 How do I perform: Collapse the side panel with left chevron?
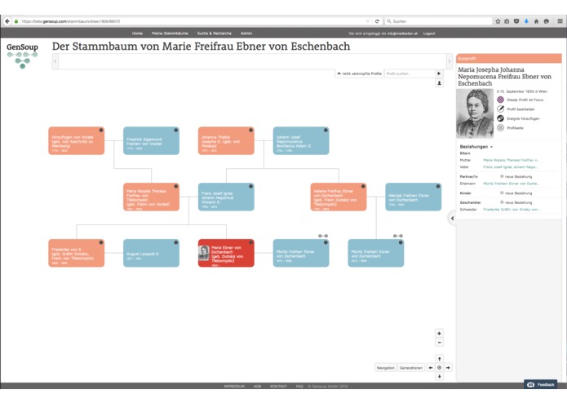pyautogui.click(x=452, y=219)
